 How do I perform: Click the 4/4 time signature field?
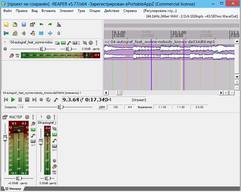click(130, 107)
